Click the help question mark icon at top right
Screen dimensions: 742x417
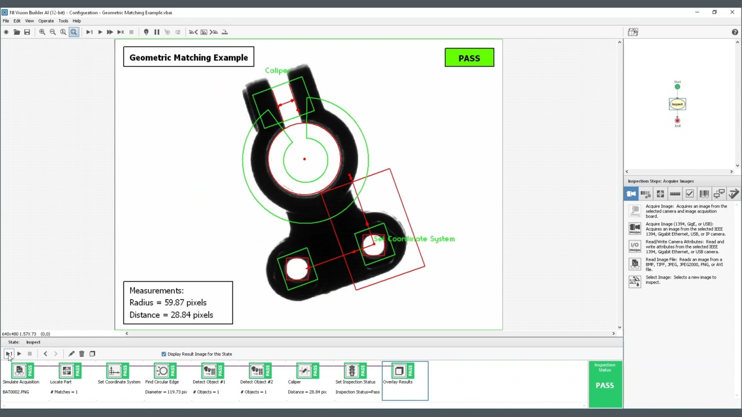[x=735, y=32]
